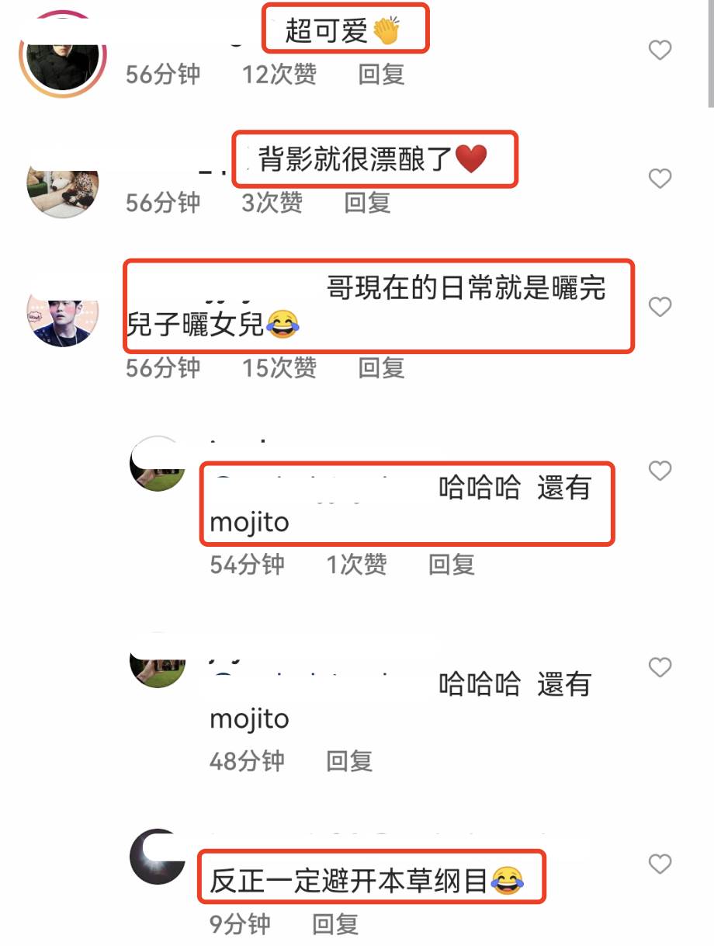The height and width of the screenshot is (946, 714).
Task: Reply to the 背影就很漂亮了 comment
Action: tap(367, 203)
